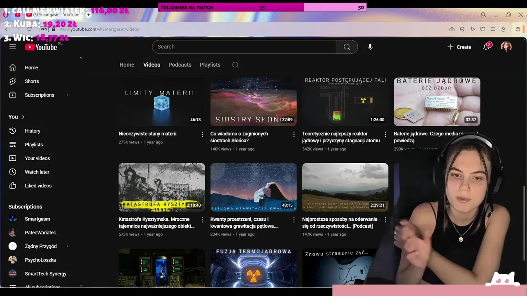Open the Reaktor Postępującej Fali thumbnail
Screen dimensions: 527x296
point(345,102)
